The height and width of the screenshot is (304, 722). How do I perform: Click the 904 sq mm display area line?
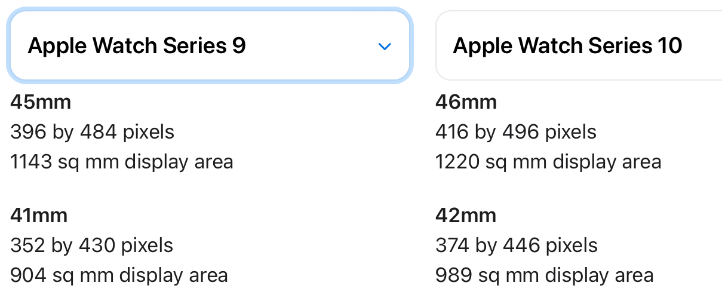click(x=119, y=275)
